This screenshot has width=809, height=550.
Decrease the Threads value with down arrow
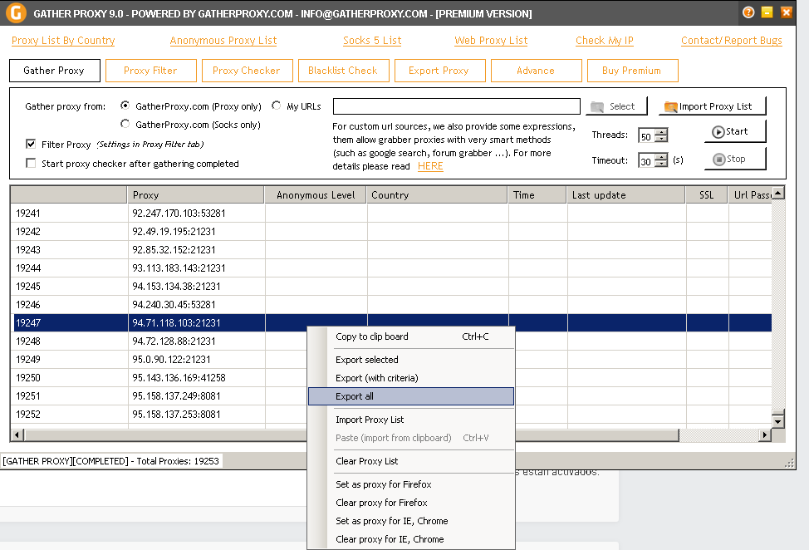pyautogui.click(x=661, y=138)
